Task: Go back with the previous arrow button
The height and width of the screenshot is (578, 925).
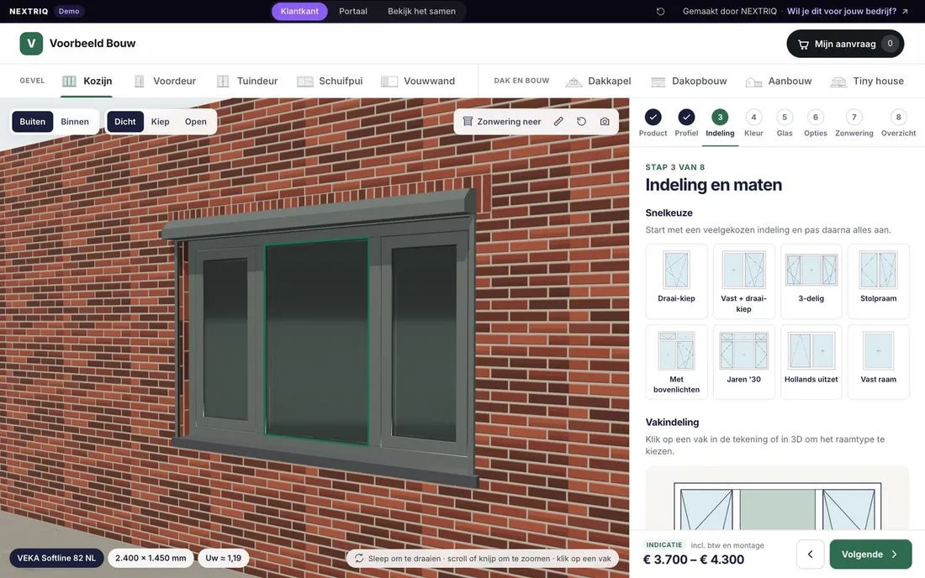Action: pyautogui.click(x=810, y=554)
